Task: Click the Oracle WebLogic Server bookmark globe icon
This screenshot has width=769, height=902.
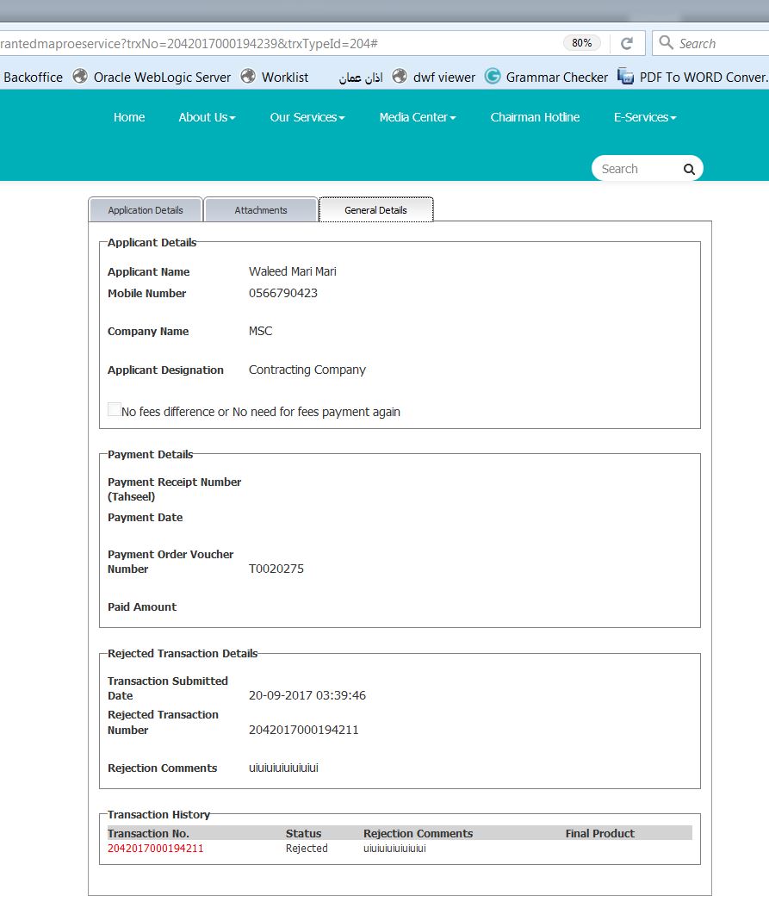Action: click(x=80, y=77)
